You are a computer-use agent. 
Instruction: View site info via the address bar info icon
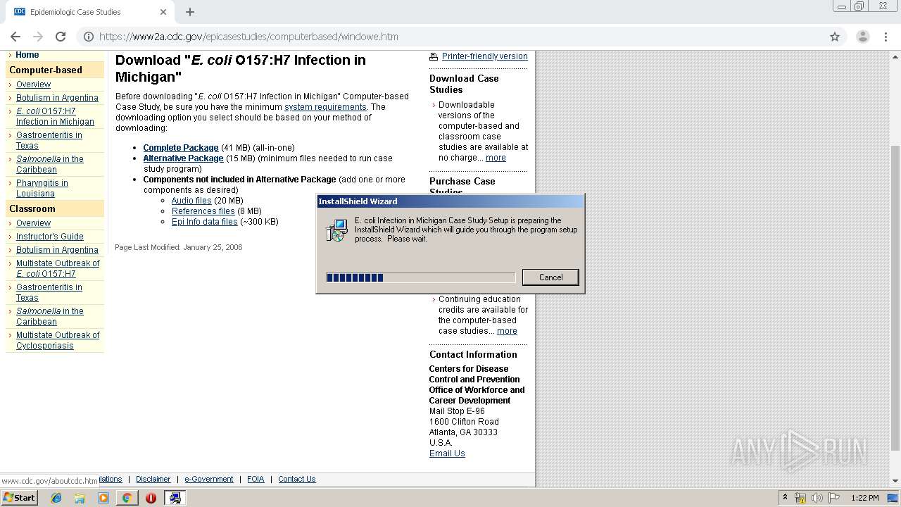[x=89, y=37]
